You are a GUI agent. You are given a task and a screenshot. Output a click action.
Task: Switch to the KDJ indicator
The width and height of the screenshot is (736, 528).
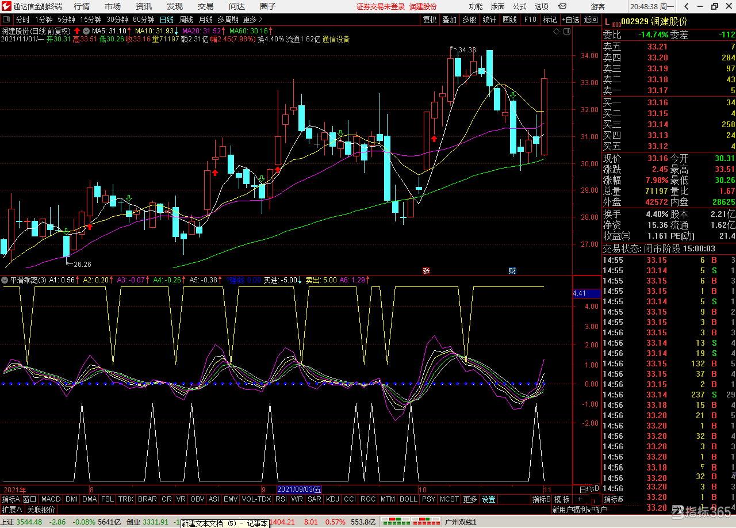pyautogui.click(x=332, y=499)
